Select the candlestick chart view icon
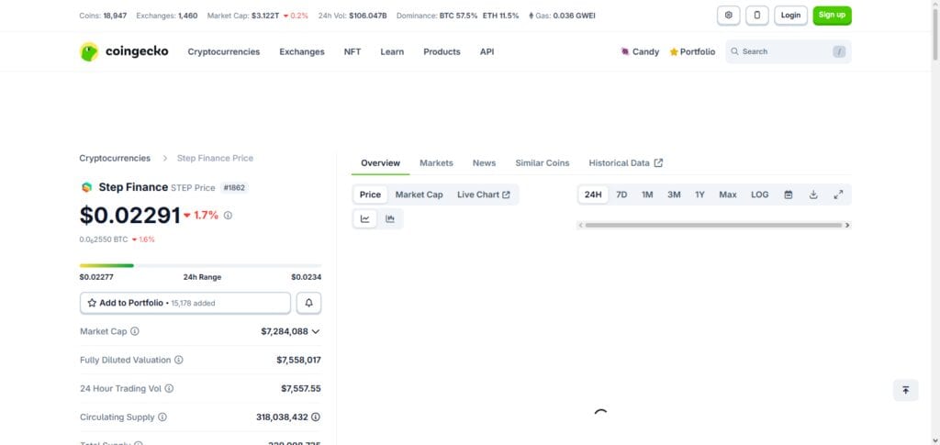Viewport: 940px width, 445px height. 390,218
